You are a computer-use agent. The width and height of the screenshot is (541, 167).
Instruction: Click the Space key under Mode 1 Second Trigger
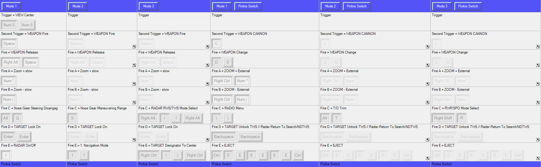pos(9,44)
